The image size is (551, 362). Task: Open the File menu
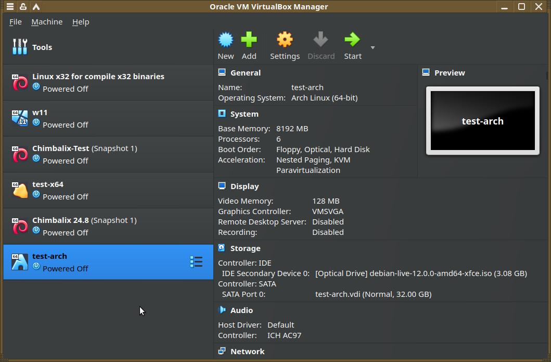(16, 22)
